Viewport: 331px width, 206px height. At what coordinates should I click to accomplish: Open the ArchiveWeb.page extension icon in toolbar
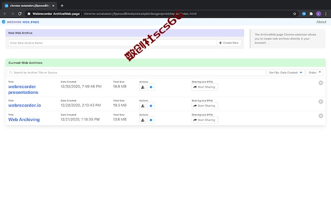point(304,14)
